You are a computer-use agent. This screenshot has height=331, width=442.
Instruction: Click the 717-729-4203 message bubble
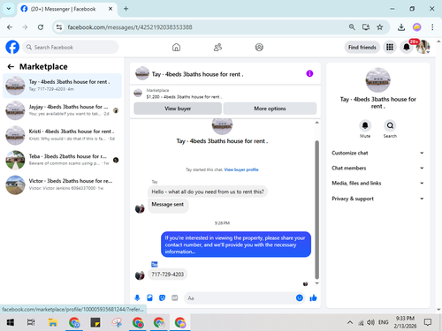point(167,275)
